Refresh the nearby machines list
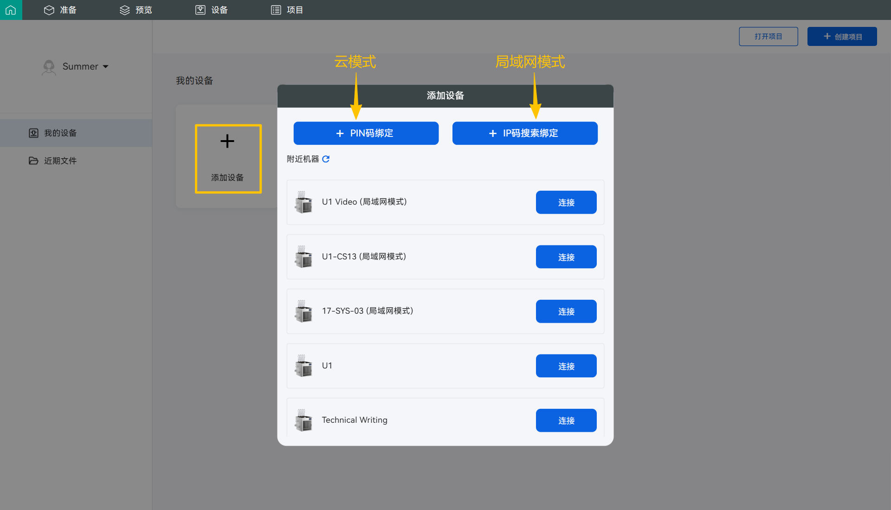Viewport: 891px width, 510px height. coord(326,159)
